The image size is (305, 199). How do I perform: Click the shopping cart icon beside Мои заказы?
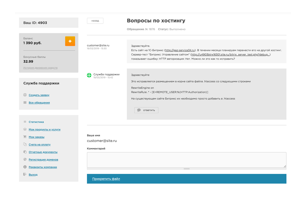pos(25,137)
